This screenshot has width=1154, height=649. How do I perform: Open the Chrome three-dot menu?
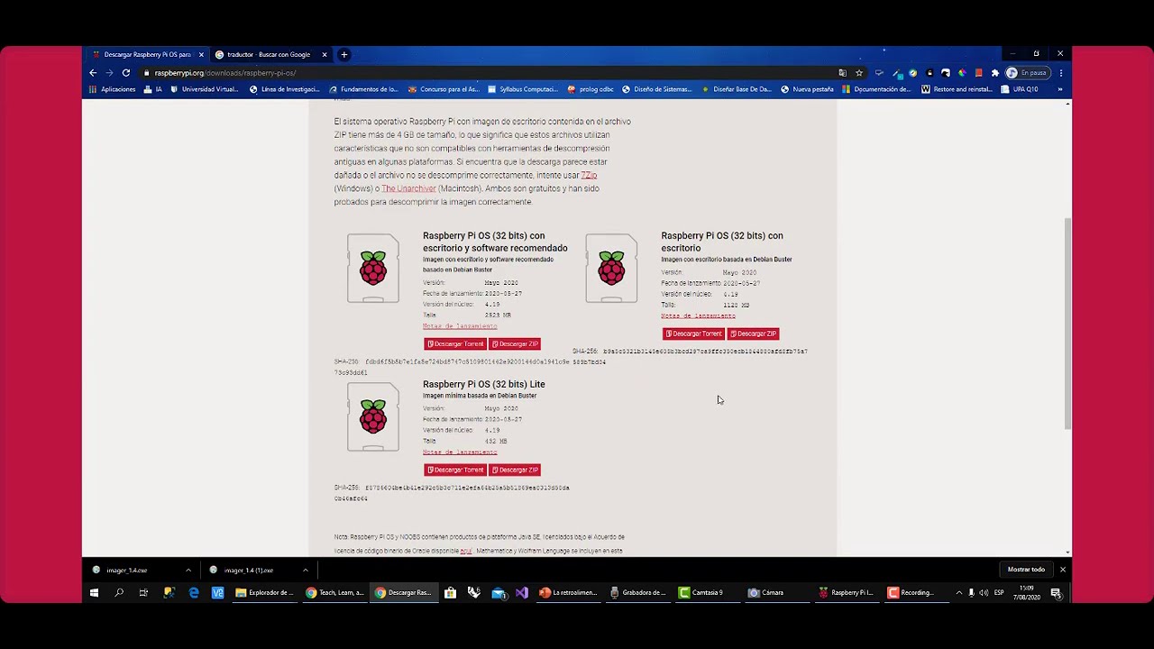coord(1061,73)
